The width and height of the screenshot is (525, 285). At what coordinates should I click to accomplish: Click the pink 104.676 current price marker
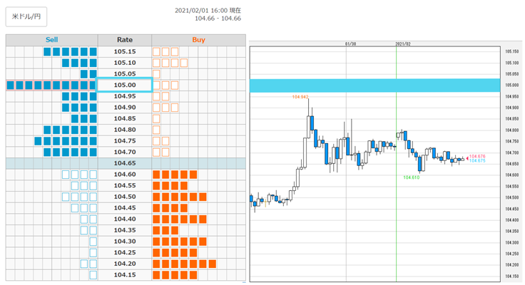click(x=476, y=156)
